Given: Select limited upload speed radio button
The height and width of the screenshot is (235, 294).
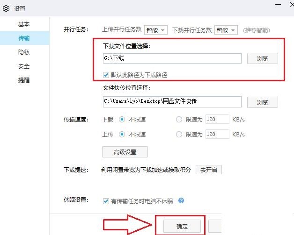Looking at the screenshot, I should tap(179, 134).
